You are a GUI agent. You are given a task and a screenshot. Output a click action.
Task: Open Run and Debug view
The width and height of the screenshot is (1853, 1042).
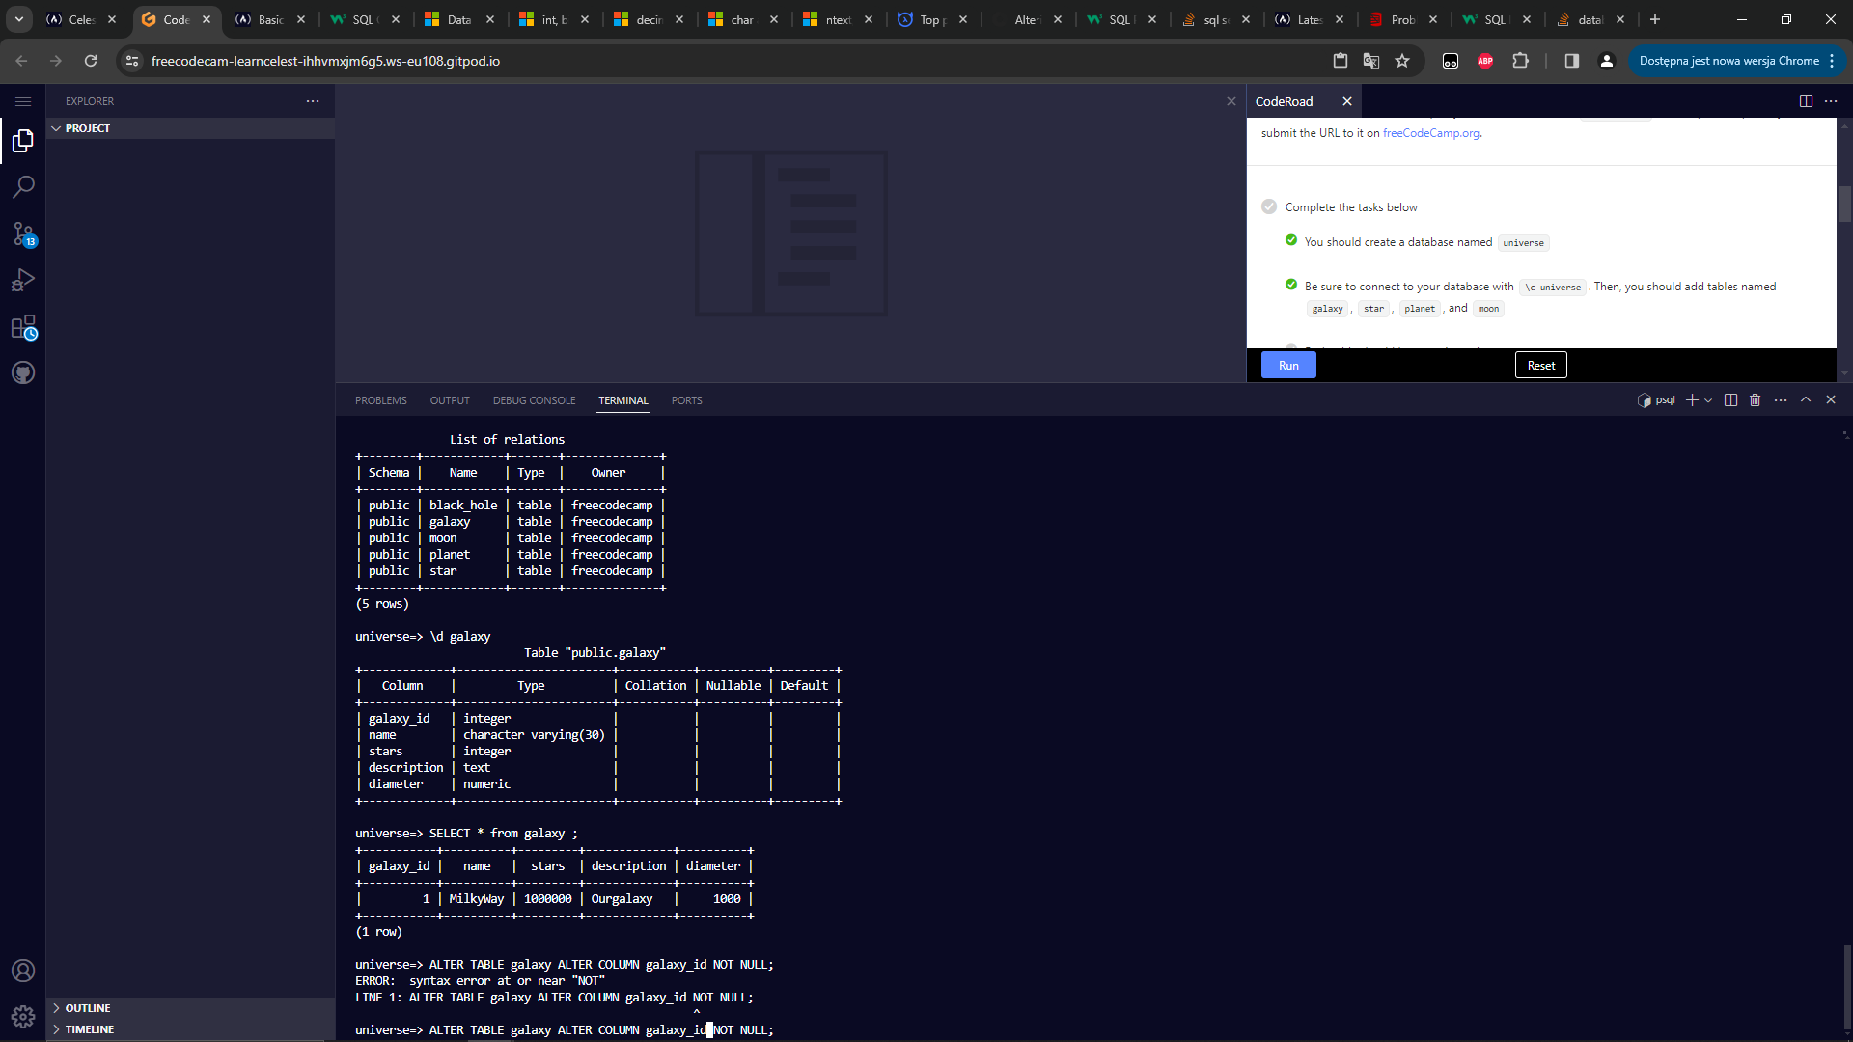[23, 280]
